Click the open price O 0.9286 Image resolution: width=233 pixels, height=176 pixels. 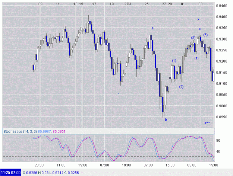coord(30,173)
